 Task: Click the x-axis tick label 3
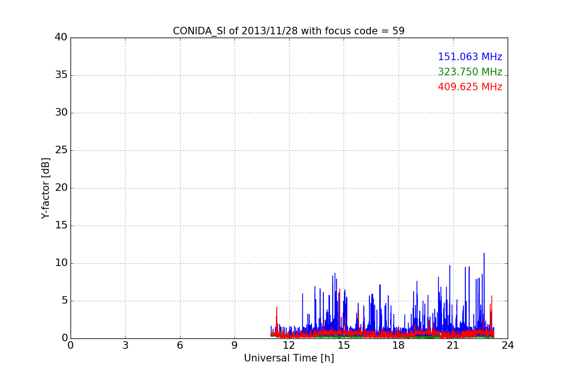click(x=125, y=345)
